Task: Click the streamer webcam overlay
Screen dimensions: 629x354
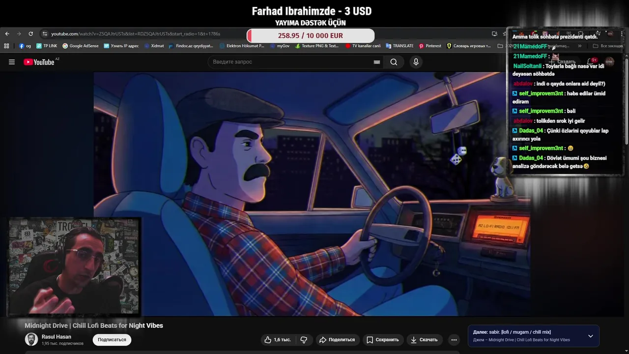Action: 74,266
